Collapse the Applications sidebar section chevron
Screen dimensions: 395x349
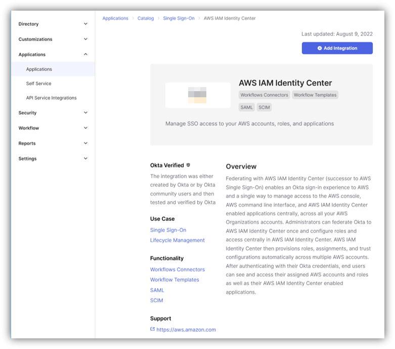click(85, 54)
